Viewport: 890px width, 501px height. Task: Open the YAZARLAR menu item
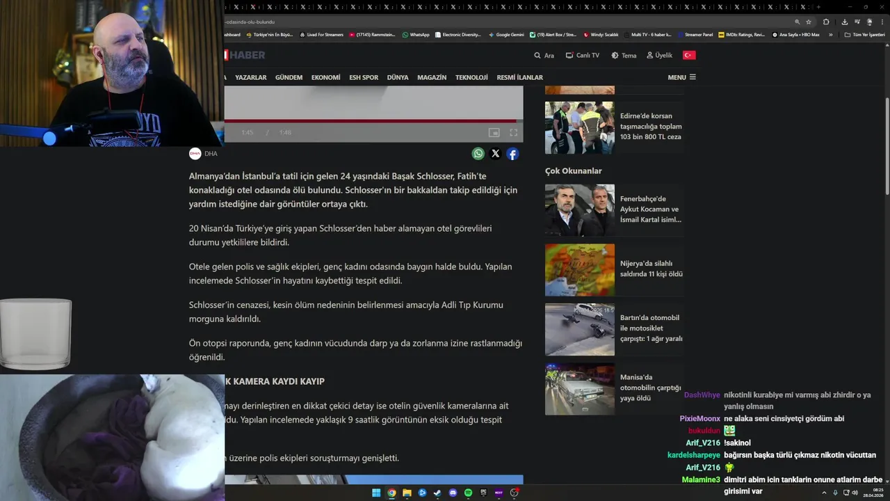(x=251, y=77)
